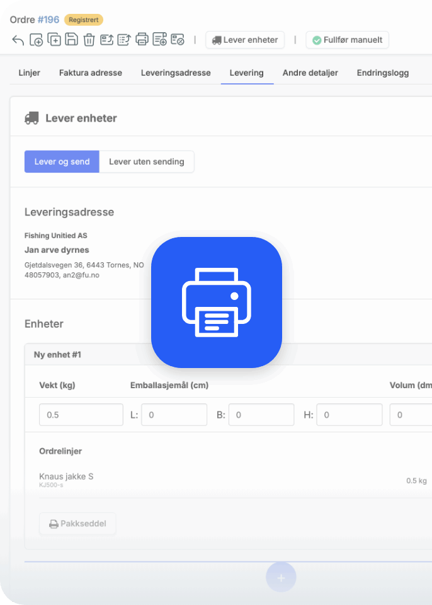Click the duplicate order icon
Screen dimensions: 432x605
(54, 40)
